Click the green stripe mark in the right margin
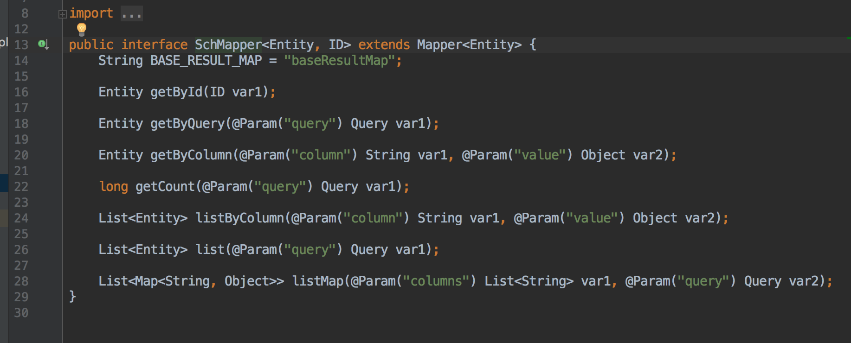Screen dimensions: 851x343 pos(848,38)
